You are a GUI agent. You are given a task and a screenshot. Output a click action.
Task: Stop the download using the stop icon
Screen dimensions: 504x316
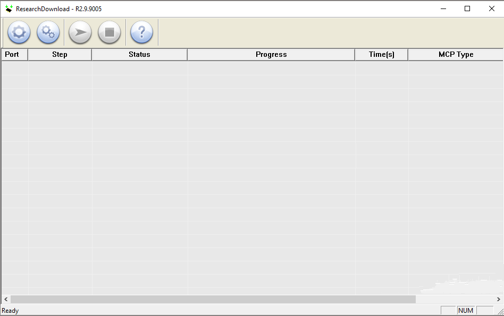click(x=110, y=32)
